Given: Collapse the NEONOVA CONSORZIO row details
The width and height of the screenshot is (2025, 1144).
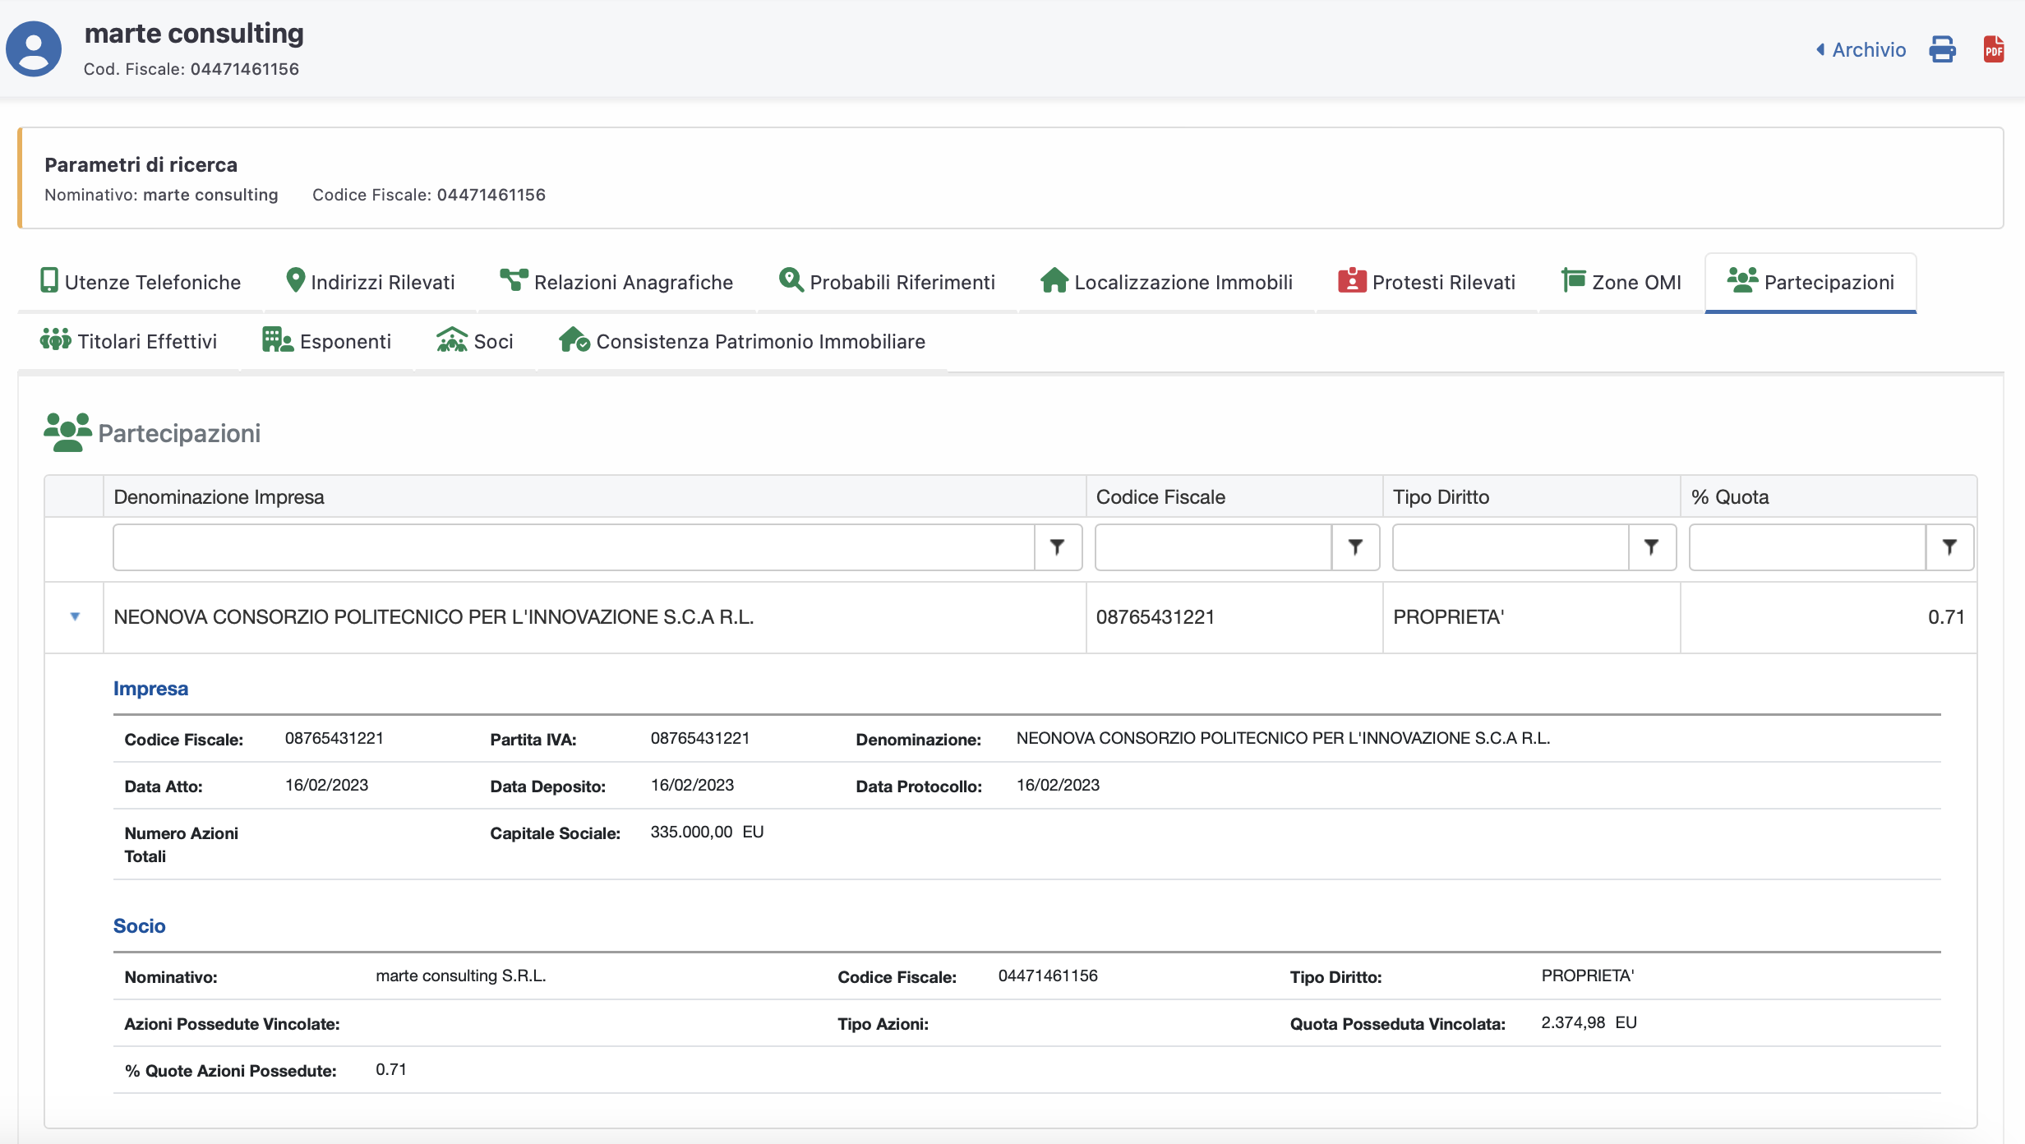Looking at the screenshot, I should click(75, 616).
